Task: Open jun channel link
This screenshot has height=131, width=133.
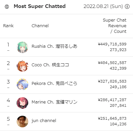Action: [x=44, y=121]
